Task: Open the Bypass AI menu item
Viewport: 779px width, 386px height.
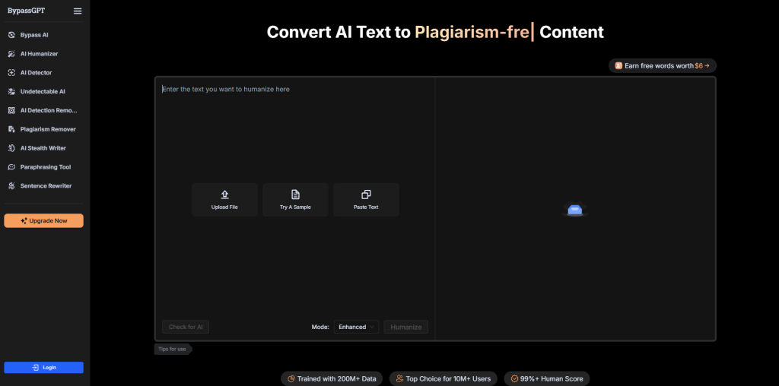Action: [45, 35]
